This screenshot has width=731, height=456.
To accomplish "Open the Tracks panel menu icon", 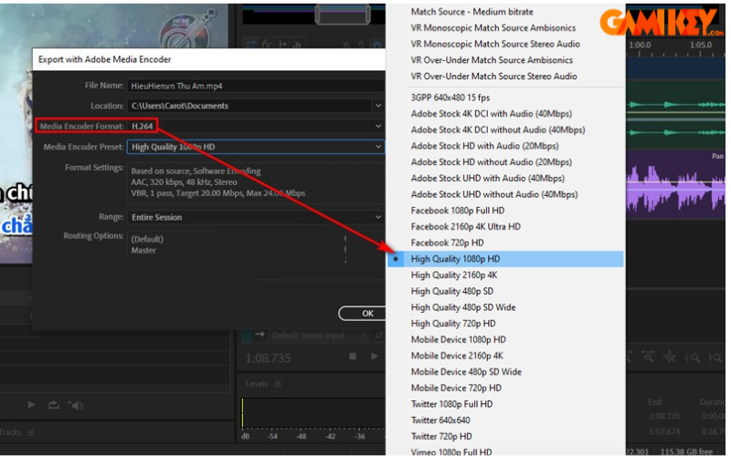I will click(31, 432).
